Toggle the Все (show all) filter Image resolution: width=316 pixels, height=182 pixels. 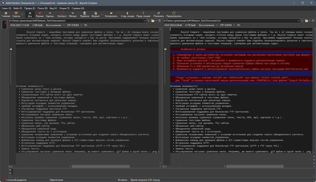point(30,14)
